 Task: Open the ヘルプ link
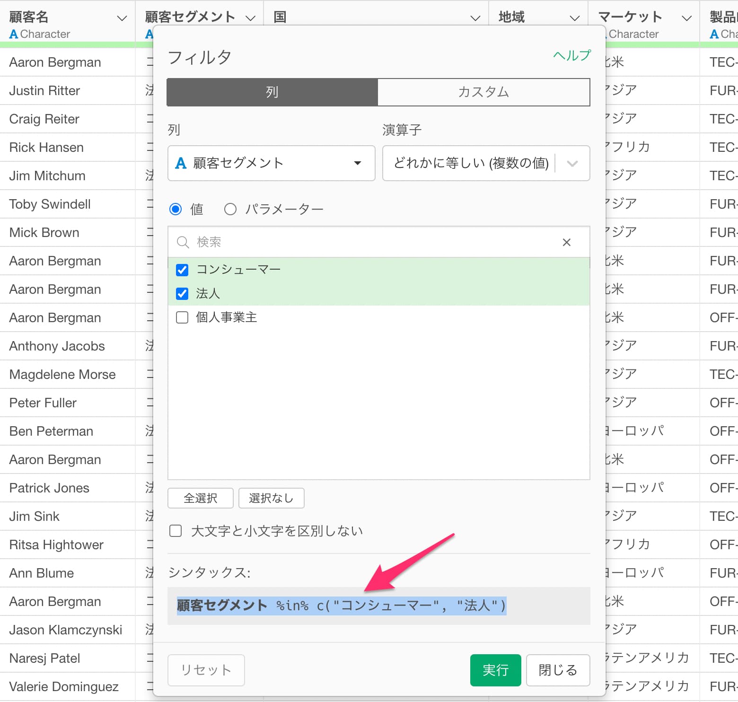[571, 55]
